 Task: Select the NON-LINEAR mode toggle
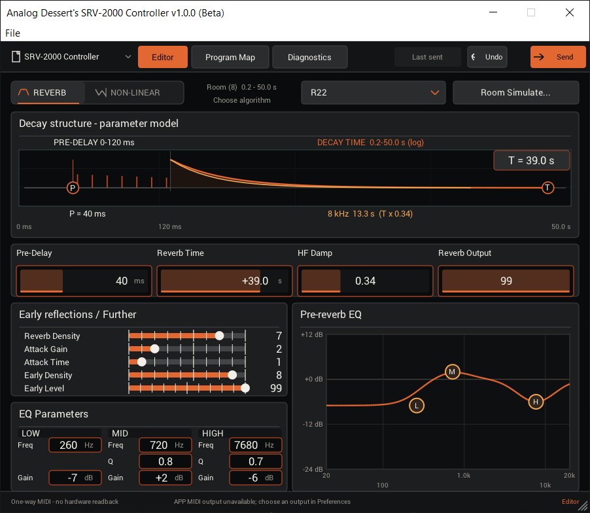coord(134,92)
